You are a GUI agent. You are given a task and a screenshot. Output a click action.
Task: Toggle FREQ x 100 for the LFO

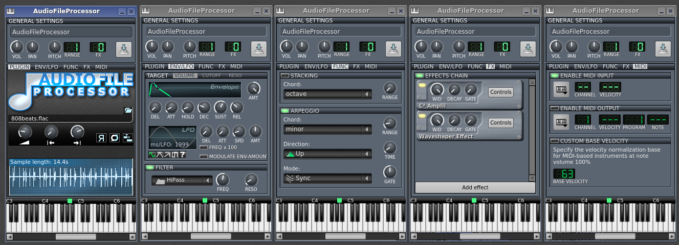[x=203, y=147]
